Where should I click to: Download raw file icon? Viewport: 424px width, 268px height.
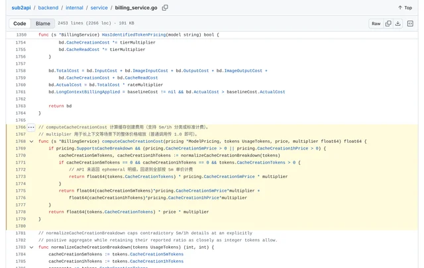[x=397, y=24]
